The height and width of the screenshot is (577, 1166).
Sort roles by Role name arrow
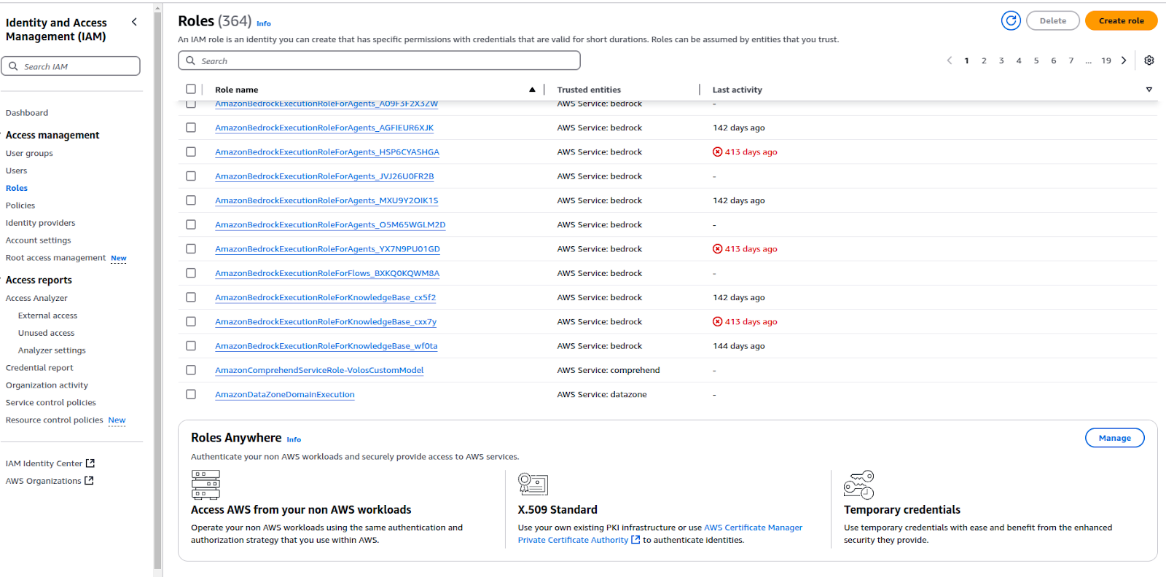pos(532,90)
